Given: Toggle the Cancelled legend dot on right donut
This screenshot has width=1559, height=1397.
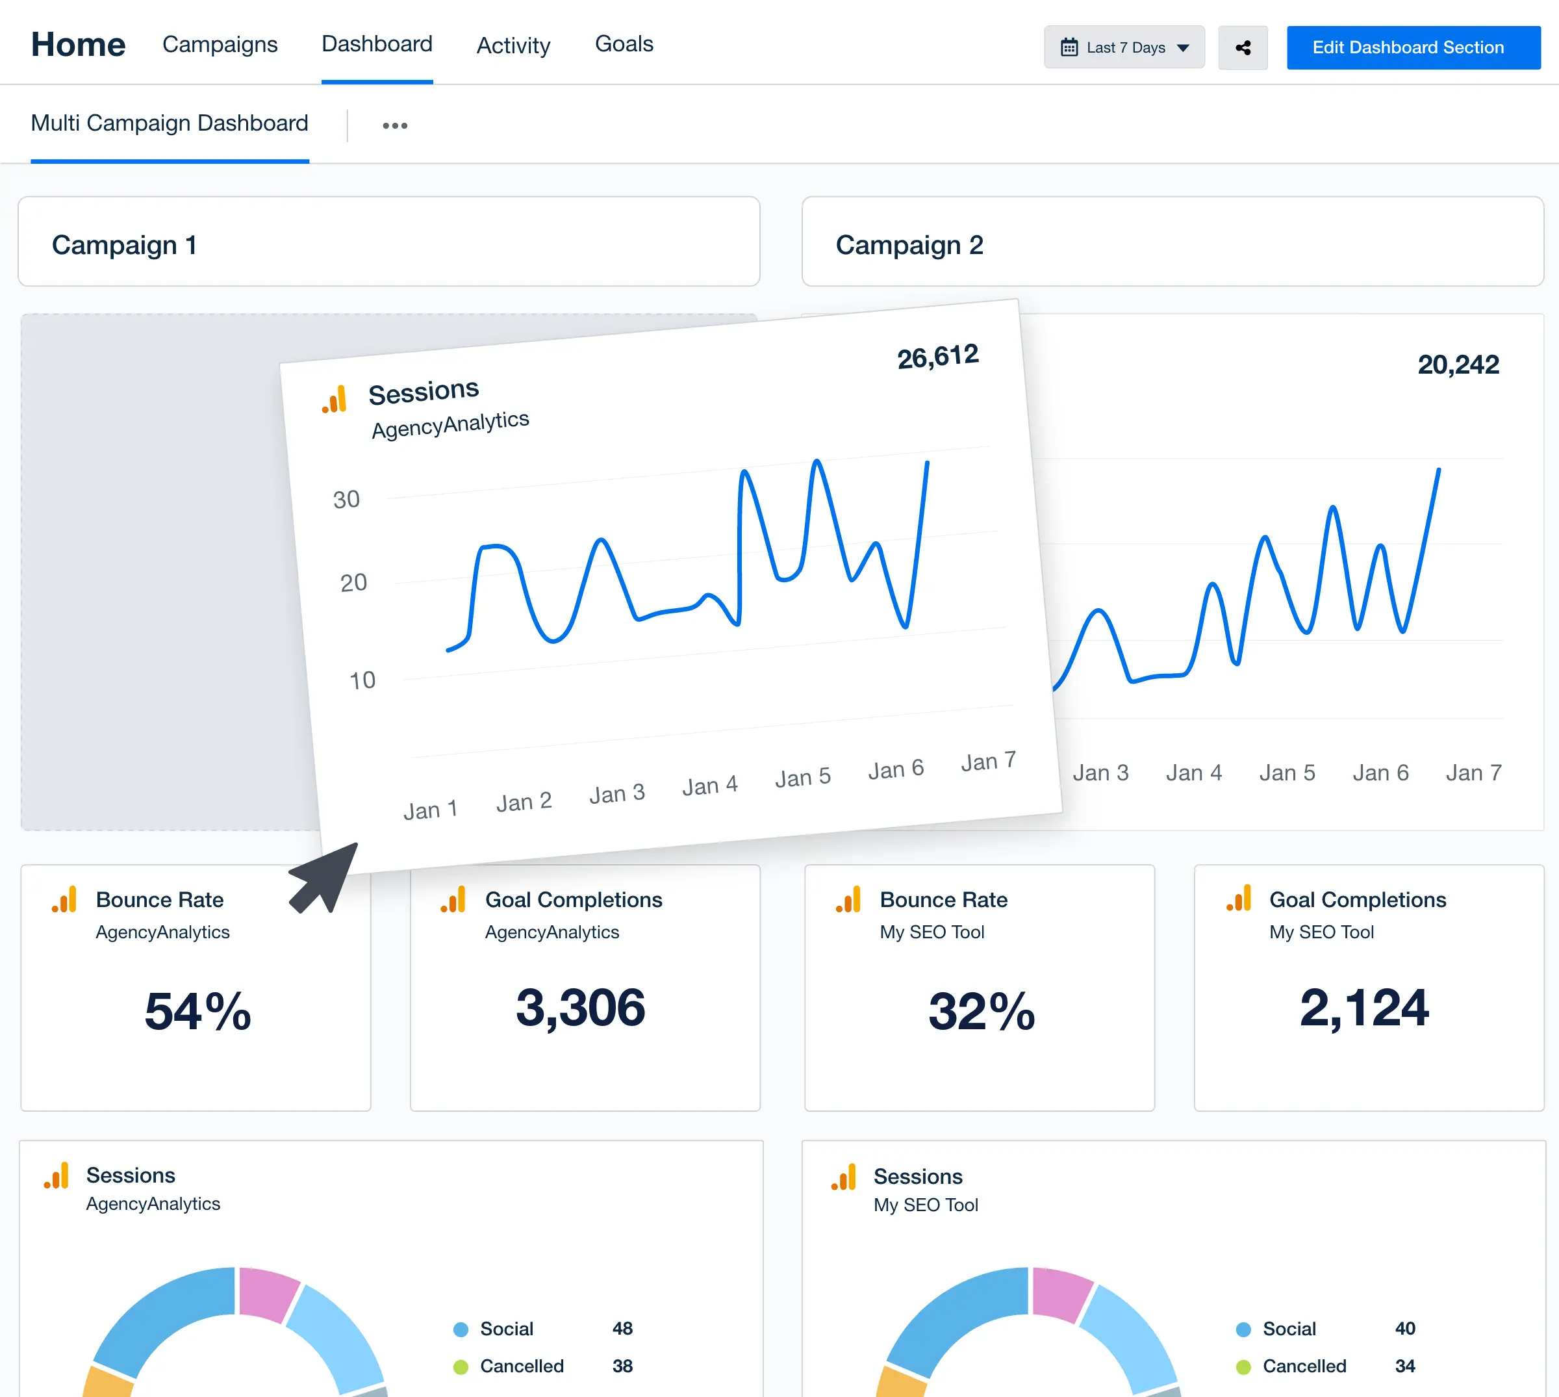Looking at the screenshot, I should (x=1245, y=1366).
